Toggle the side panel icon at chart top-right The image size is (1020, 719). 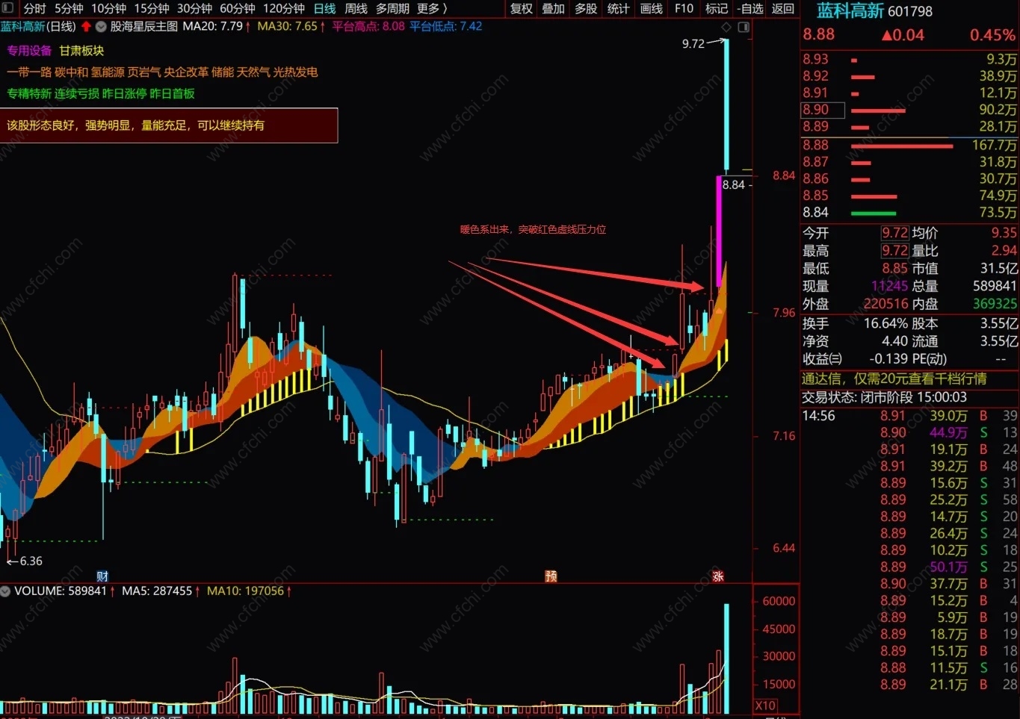(744, 27)
